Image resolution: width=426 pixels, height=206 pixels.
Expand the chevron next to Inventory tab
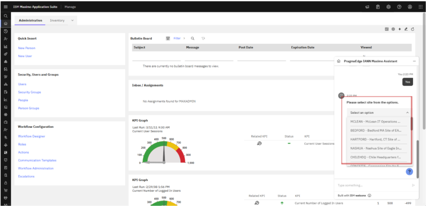point(72,20)
